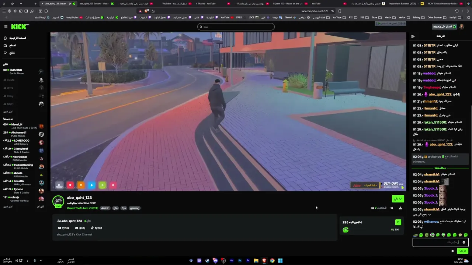Click the address bar kick.com/abo-qaht-123
This screenshot has width=472, height=265.
coord(315,11)
